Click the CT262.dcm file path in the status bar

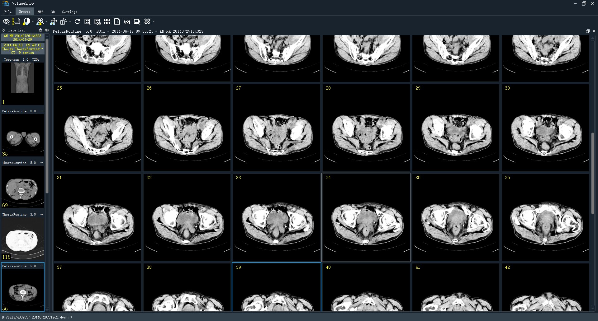(34, 317)
